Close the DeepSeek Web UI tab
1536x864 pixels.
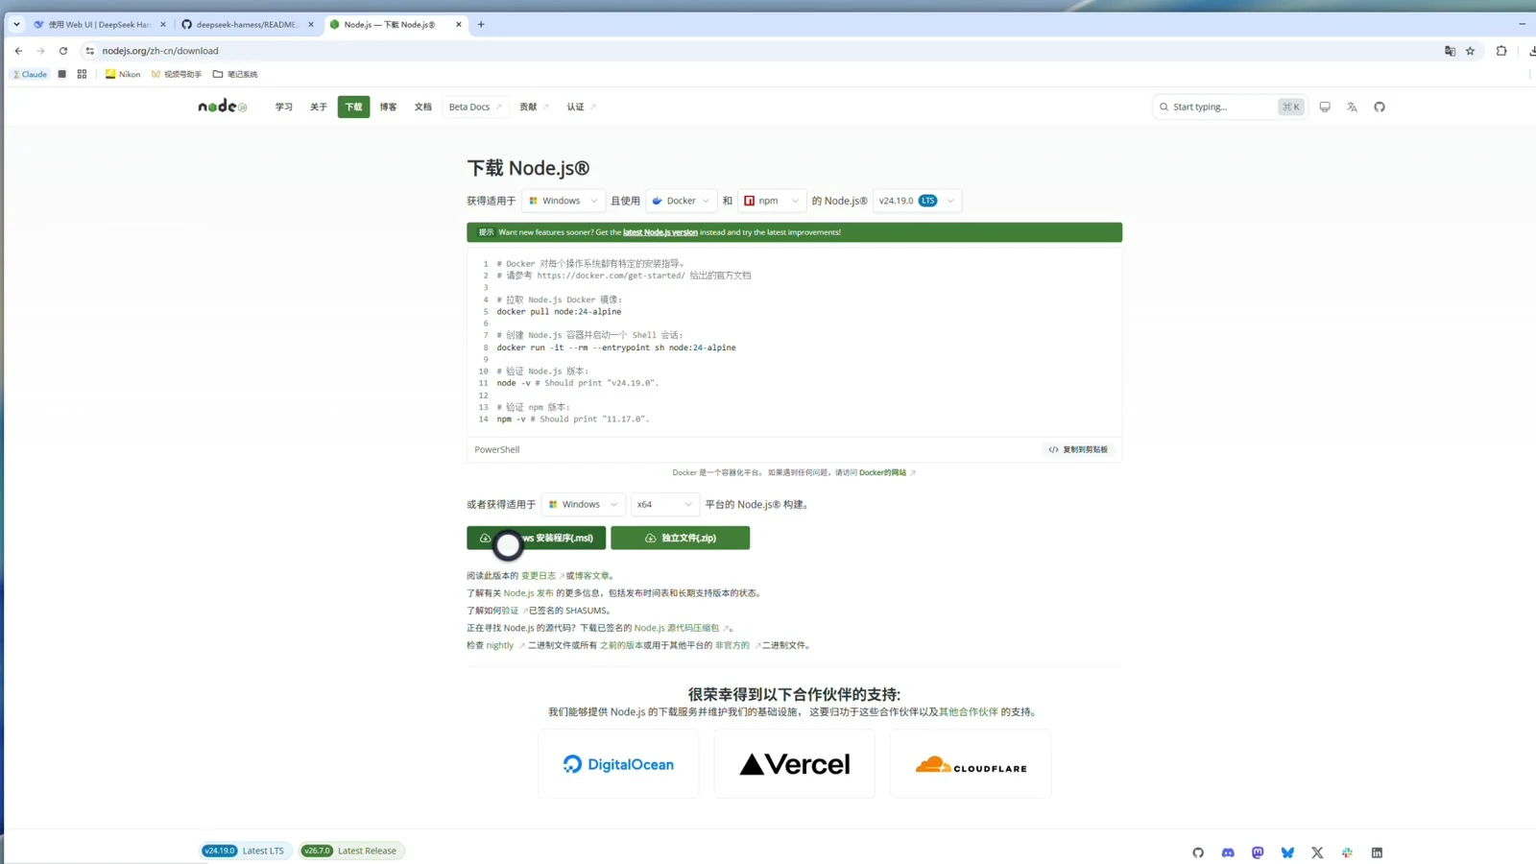[x=162, y=25]
